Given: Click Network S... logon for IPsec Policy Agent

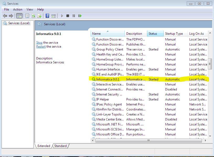Looking at the screenshot, I should click(197, 104).
